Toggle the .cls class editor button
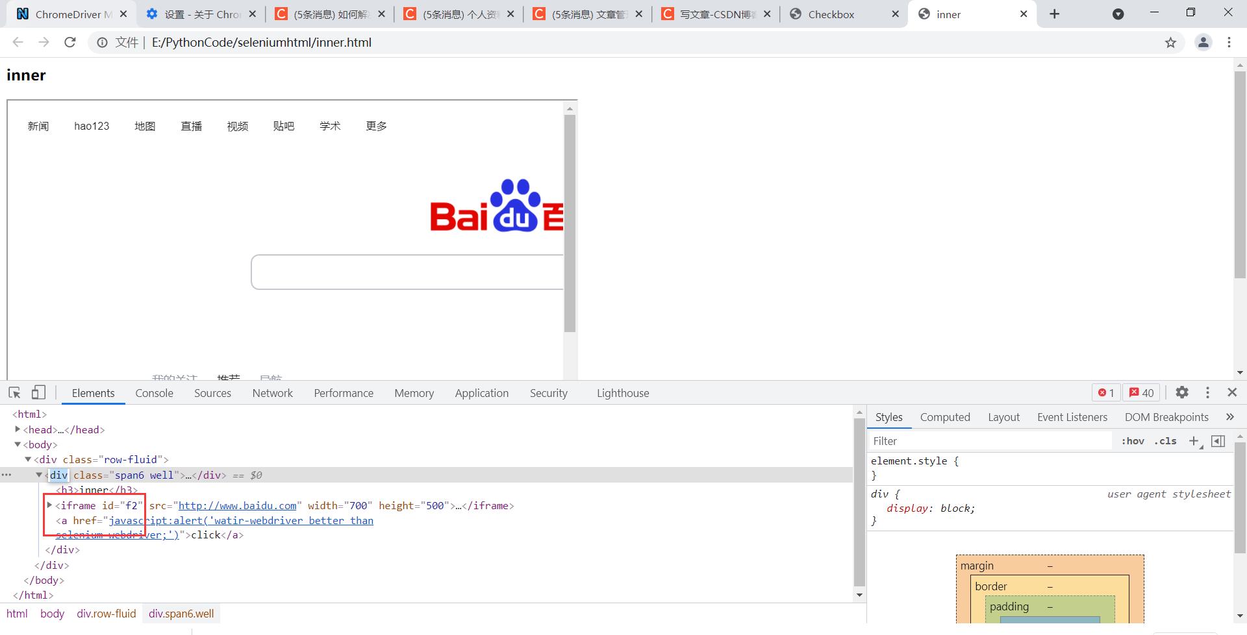Screen dimensions: 1247x635 [x=1165, y=441]
